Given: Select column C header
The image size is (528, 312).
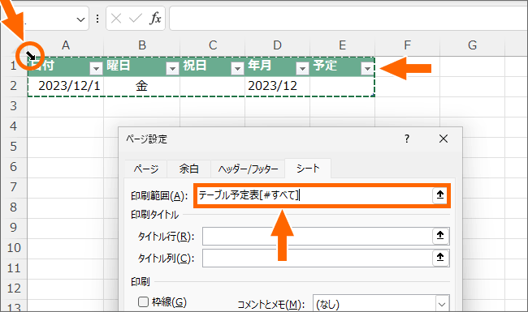Looking at the screenshot, I should click(213, 45).
